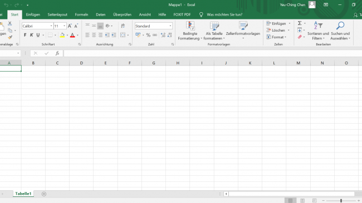Increase indent in cell
362x203 pixels.
point(114,35)
